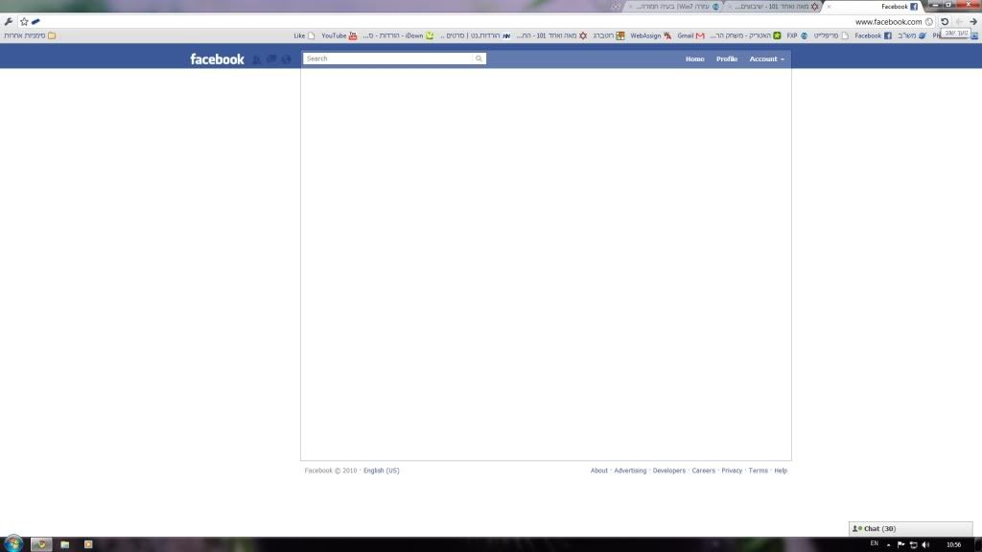Click the facebook logo in the header
Image resolution: width=982 pixels, height=552 pixels.
pyautogui.click(x=217, y=58)
